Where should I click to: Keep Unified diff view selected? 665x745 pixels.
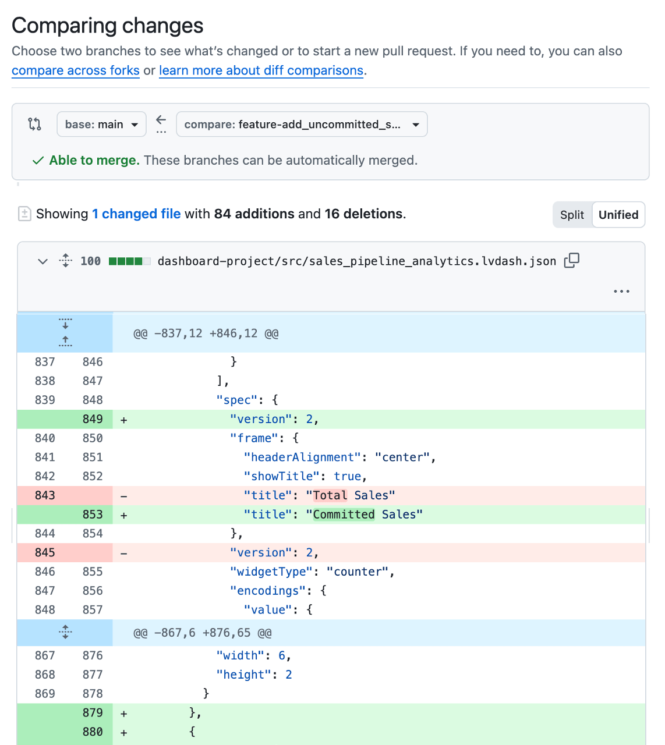(618, 214)
